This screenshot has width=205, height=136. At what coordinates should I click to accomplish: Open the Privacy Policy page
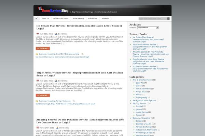click(x=78, y=19)
